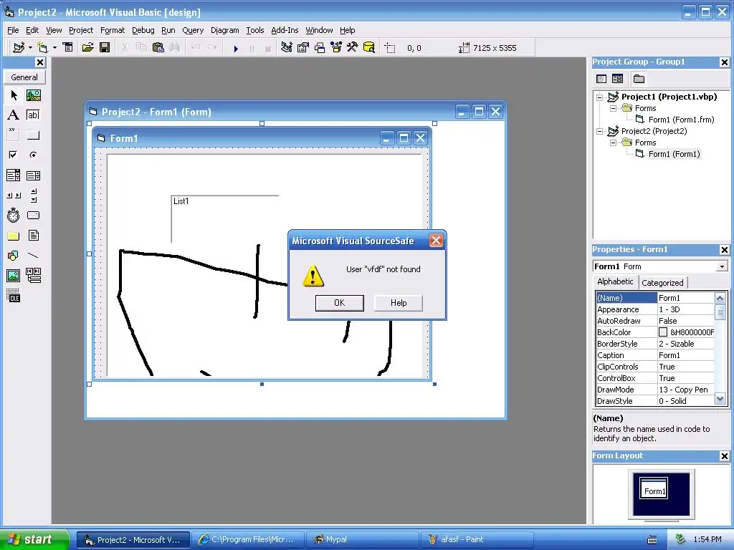The width and height of the screenshot is (734, 550).
Task: Select the BorderStyle property row
Action: point(655,344)
